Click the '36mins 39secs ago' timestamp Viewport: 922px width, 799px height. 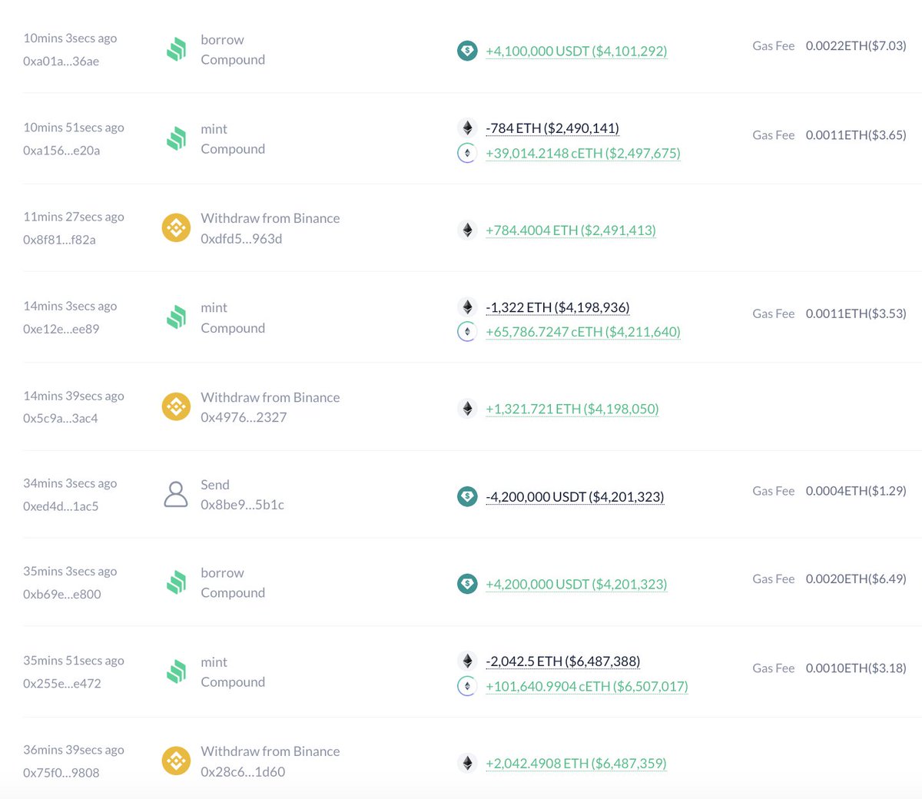(73, 750)
